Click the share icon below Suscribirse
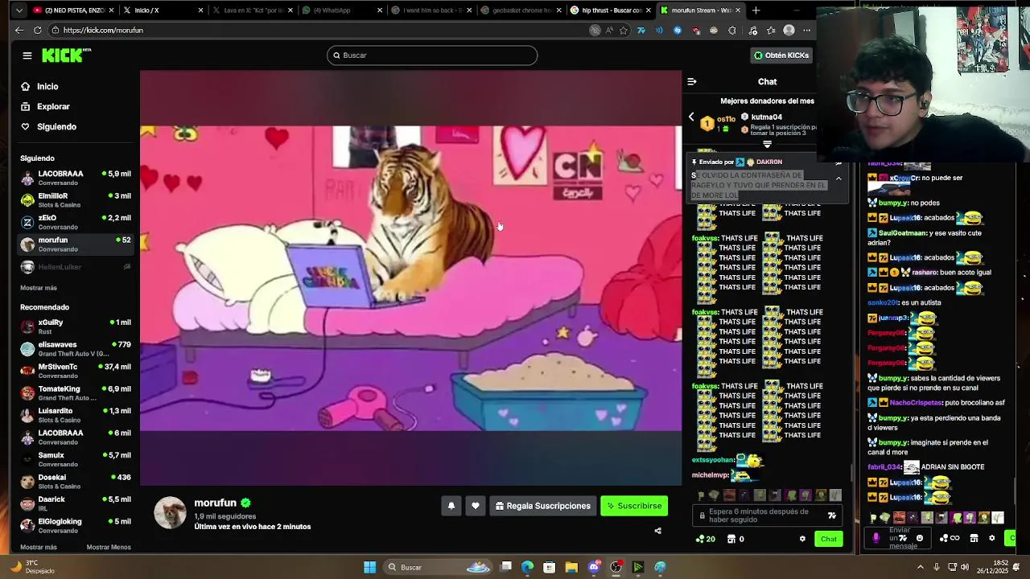1030x579 pixels. pyautogui.click(x=657, y=531)
